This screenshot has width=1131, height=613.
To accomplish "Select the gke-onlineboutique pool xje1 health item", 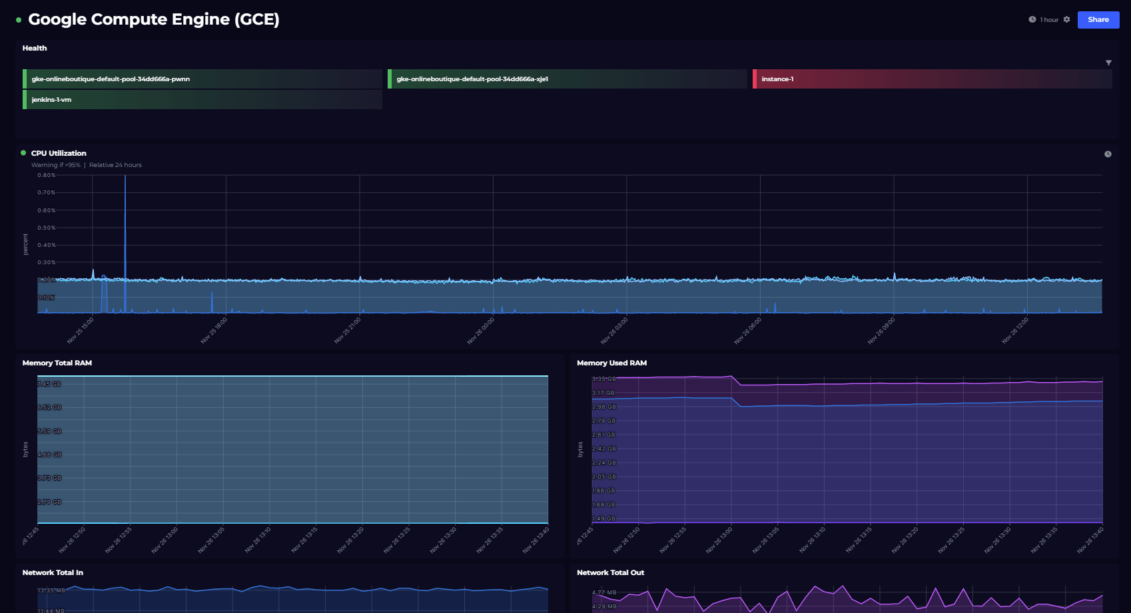I will click(x=567, y=79).
